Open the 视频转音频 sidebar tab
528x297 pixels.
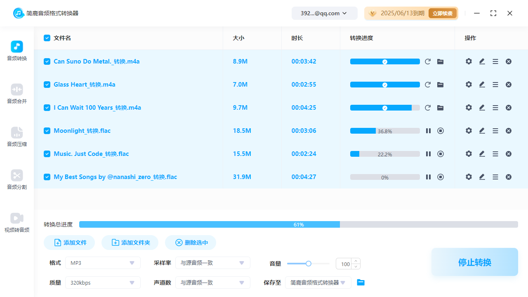tap(17, 223)
